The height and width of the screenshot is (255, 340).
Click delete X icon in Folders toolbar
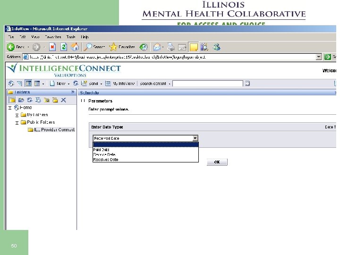[x=63, y=100]
